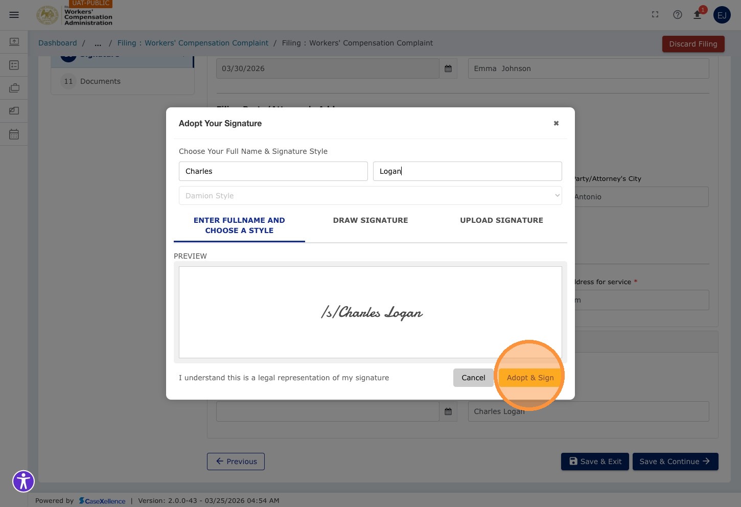This screenshot has width=741, height=507.
Task: Click the Version 2.0.0-43 footer text
Action: coord(209,501)
